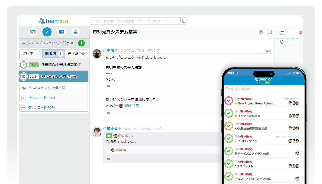Switch to the 期限切 tab

53,54
